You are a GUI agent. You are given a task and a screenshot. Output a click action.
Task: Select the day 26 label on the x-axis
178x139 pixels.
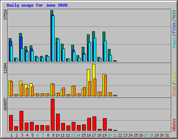point(141,135)
